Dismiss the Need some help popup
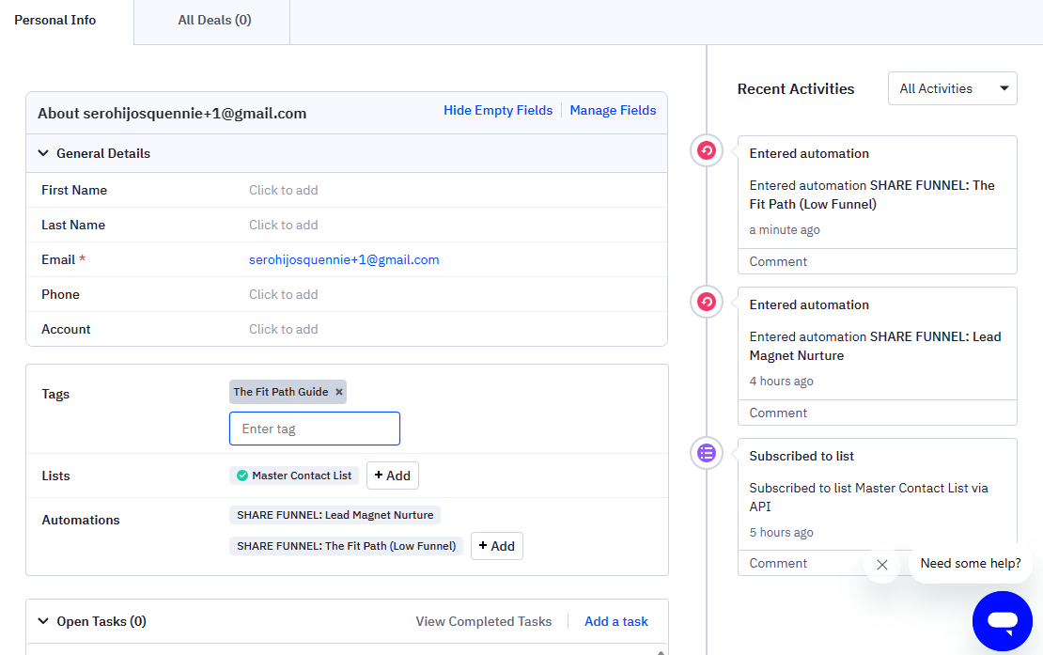 click(881, 565)
